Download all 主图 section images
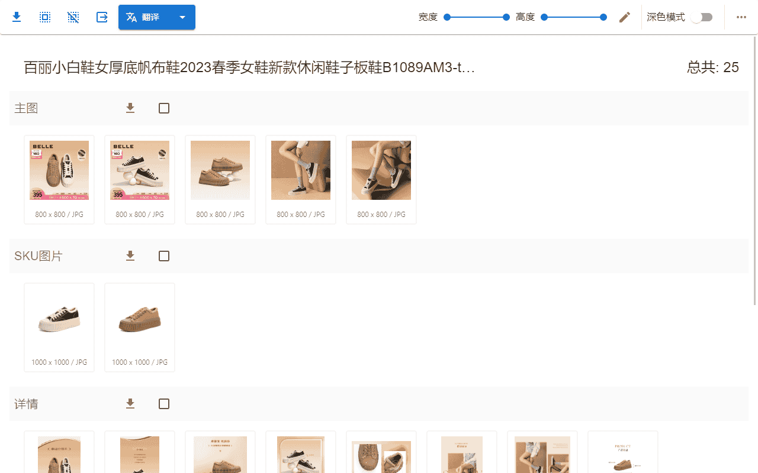 [x=130, y=108]
